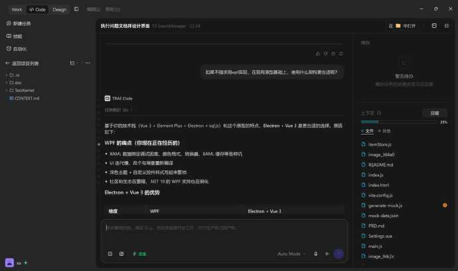Copy the response with the copy icon
Viewport: 458px width, 271px height.
coord(333,54)
